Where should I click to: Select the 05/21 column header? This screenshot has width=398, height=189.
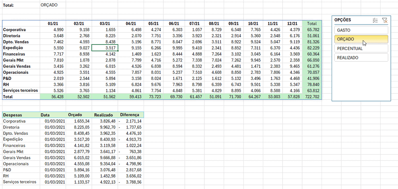153,24
